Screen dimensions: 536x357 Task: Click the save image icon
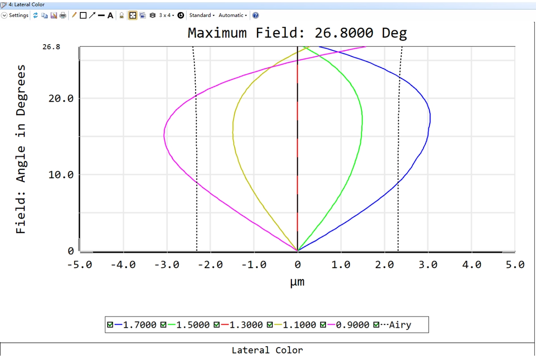click(x=54, y=15)
